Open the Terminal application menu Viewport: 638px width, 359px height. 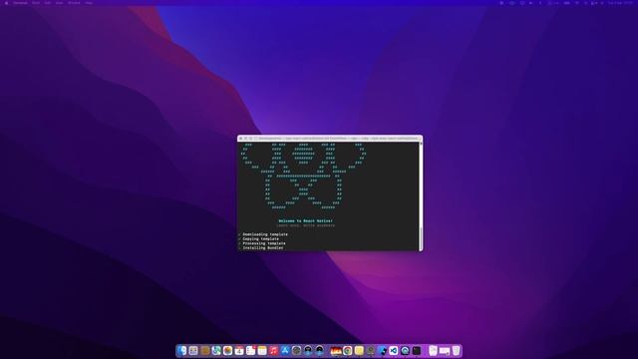(20, 3)
